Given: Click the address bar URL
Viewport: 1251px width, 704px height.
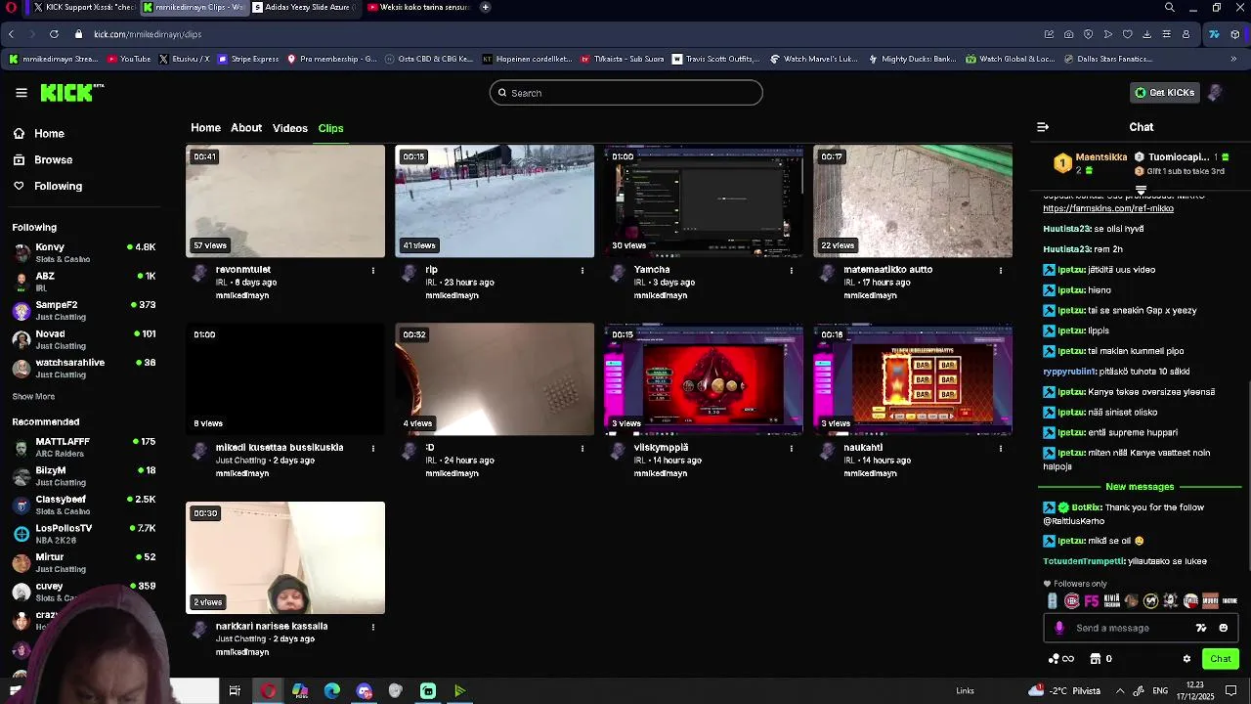Looking at the screenshot, I should (148, 34).
